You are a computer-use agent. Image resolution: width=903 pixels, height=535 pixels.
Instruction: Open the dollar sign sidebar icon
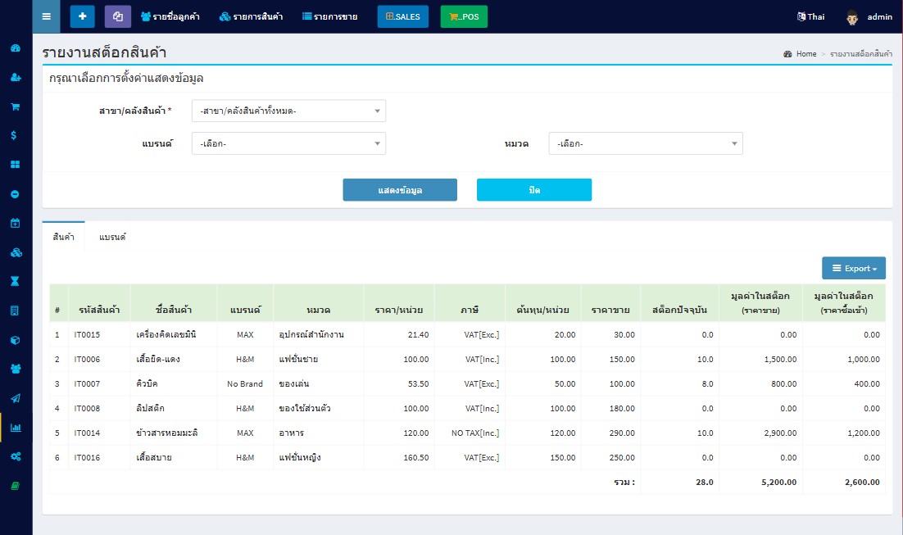14,135
